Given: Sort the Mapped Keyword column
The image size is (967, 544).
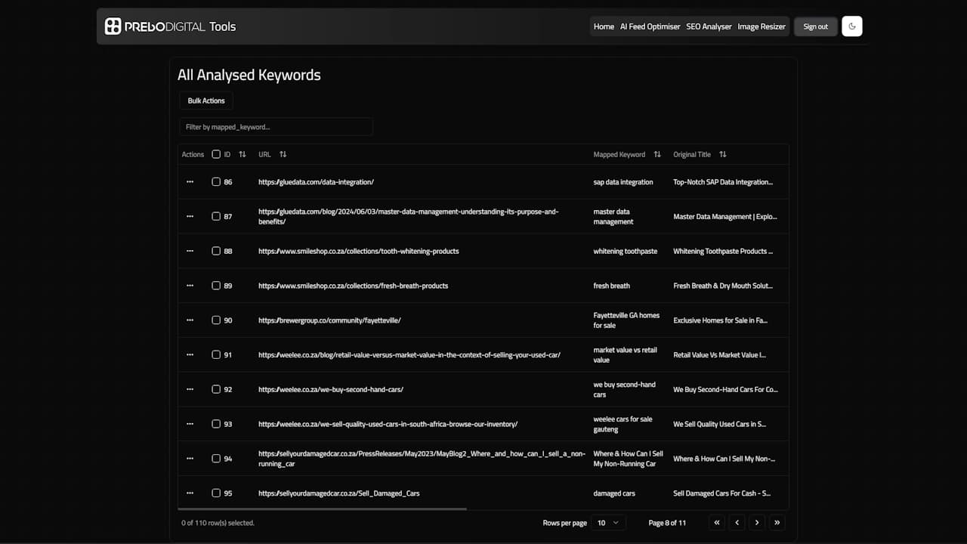Looking at the screenshot, I should click(x=657, y=154).
